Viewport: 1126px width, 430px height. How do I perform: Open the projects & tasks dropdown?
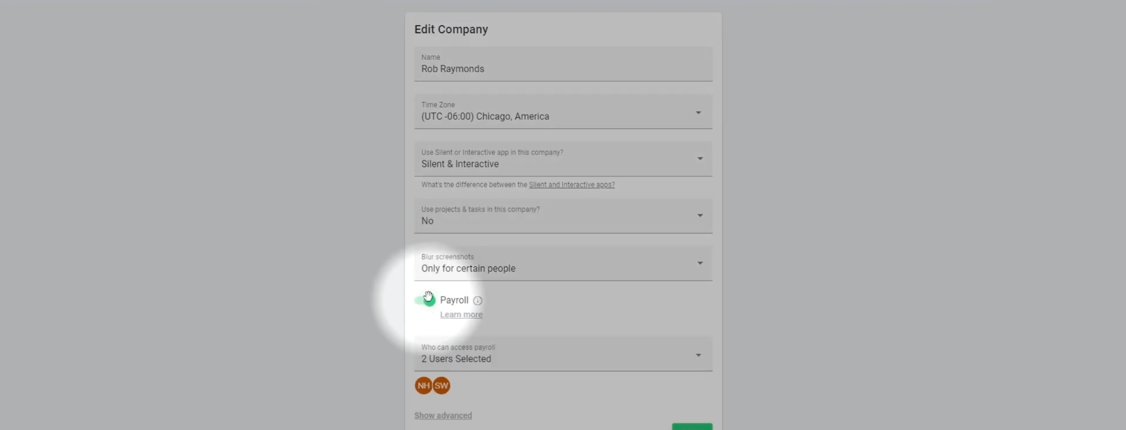(x=563, y=216)
